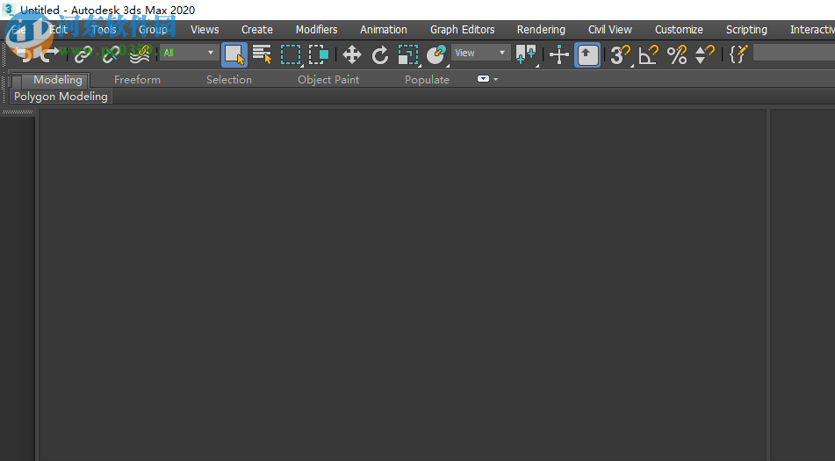Switch to the Selection ribbon tab
Viewport: 835px width, 461px height.
pyautogui.click(x=229, y=80)
